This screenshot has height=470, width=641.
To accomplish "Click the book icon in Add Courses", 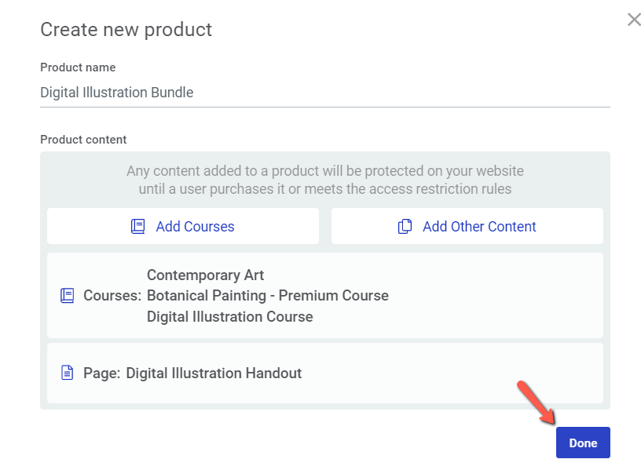I will tap(137, 226).
